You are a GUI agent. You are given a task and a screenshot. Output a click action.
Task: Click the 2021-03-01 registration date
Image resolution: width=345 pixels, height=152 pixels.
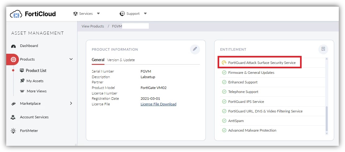[151, 99]
